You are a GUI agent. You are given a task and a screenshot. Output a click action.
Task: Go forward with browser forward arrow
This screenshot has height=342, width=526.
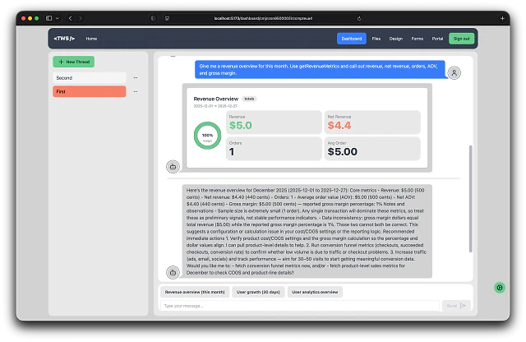point(81,18)
